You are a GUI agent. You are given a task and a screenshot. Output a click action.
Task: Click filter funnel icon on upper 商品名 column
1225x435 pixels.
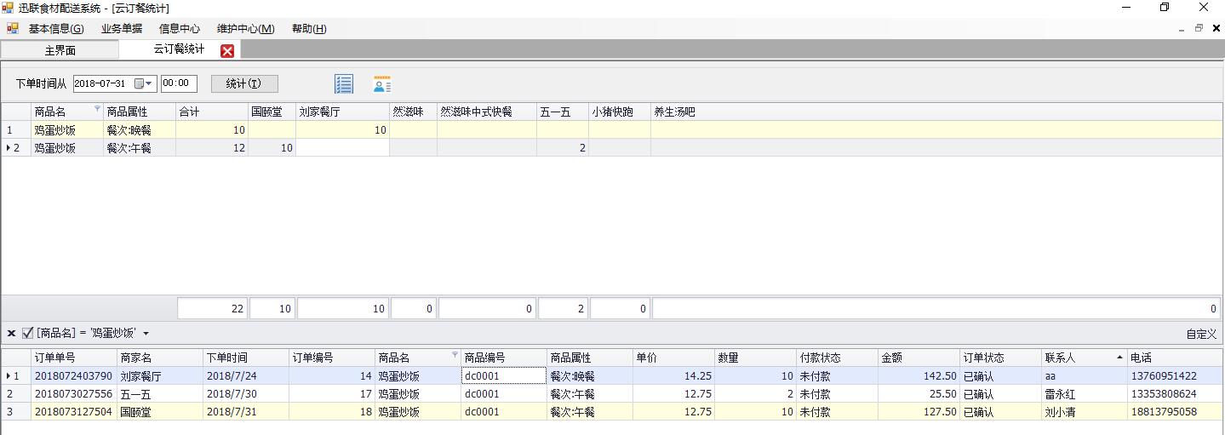click(97, 109)
